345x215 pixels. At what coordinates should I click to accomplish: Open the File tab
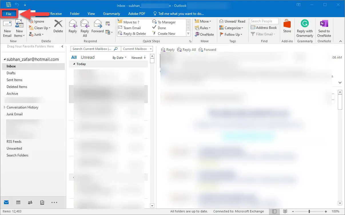9,13
